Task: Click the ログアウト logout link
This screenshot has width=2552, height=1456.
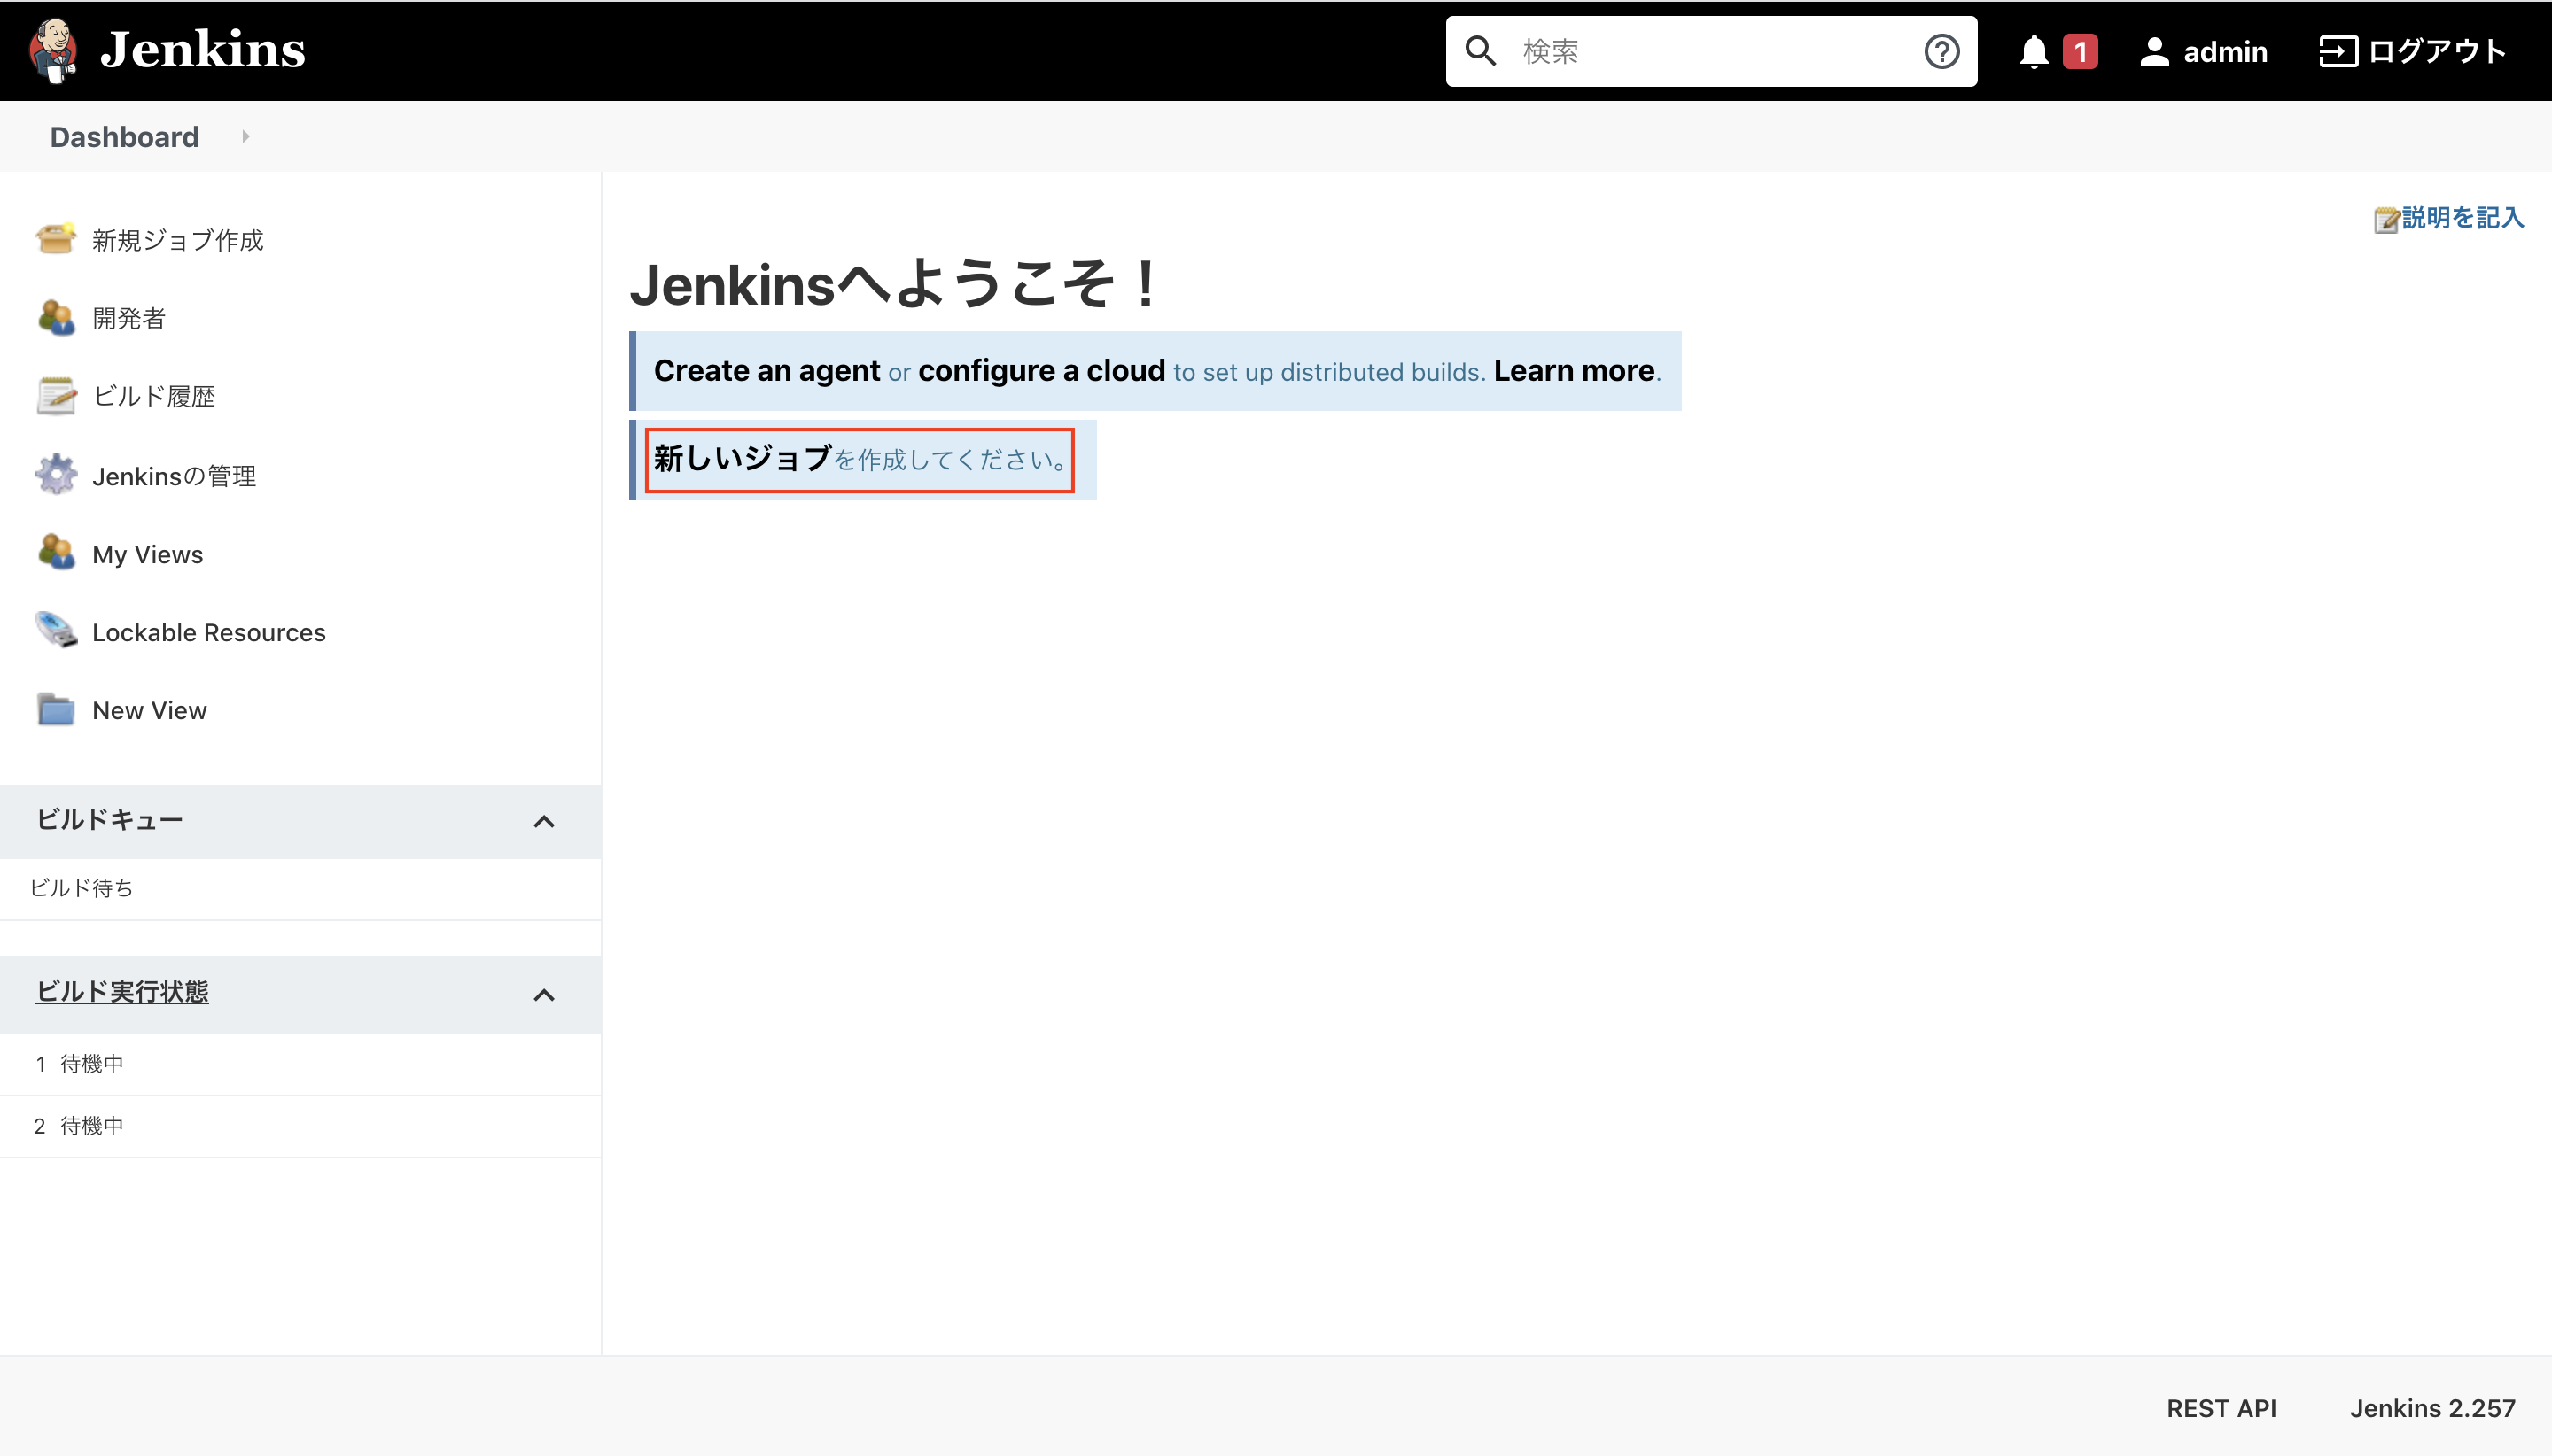Action: (2437, 51)
